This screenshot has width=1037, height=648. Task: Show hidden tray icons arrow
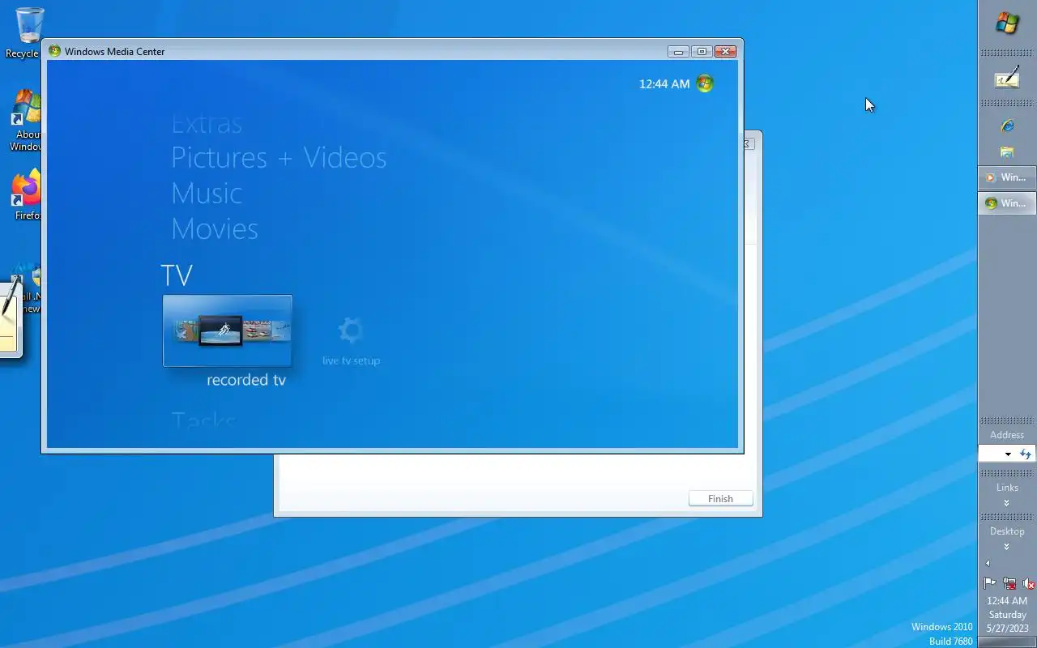(x=988, y=564)
